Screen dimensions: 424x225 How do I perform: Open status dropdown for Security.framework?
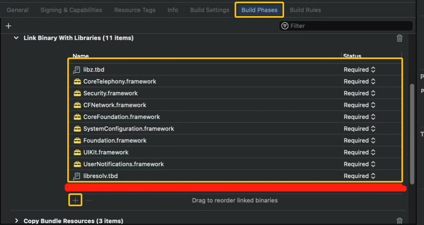click(359, 93)
